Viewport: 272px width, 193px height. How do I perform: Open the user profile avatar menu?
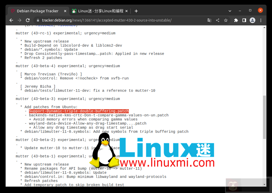252,20
